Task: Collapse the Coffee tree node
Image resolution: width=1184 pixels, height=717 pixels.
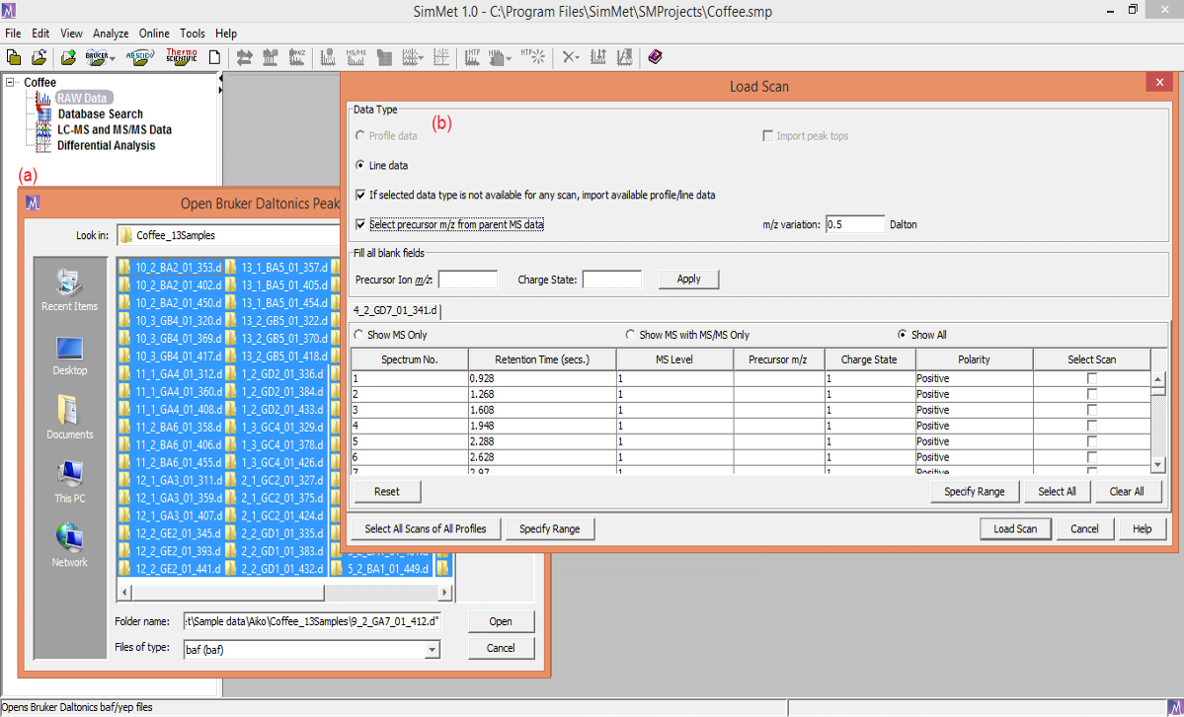Action: point(11,82)
